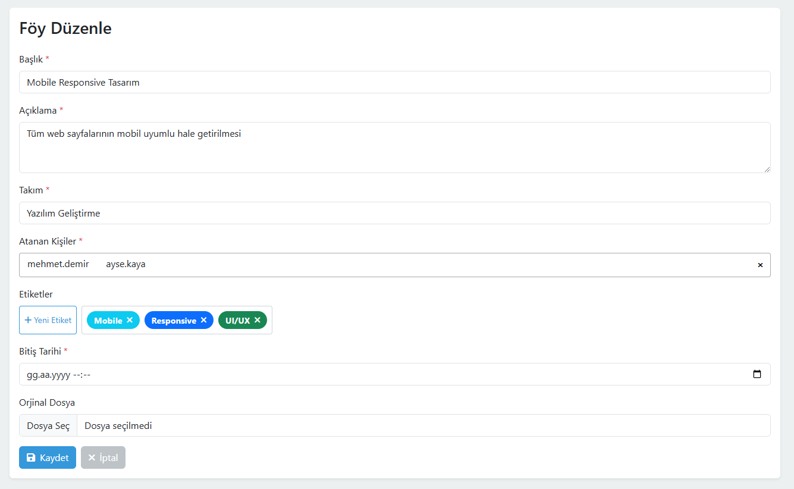The image size is (794, 489).
Task: Click the Açıklama textarea resize handle
Action: (767, 170)
